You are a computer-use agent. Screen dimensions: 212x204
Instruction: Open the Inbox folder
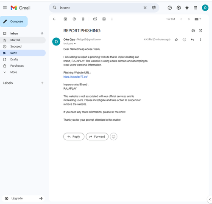click(x=22, y=34)
